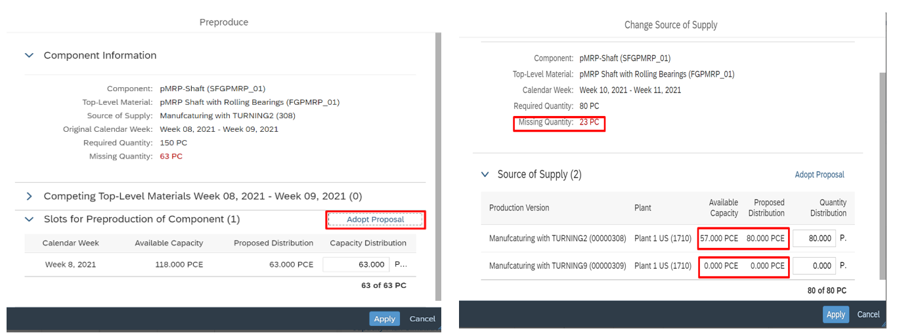Cancel the Change Source of Supply dialog
Viewport: 897px width, 335px height.
pos(868,315)
